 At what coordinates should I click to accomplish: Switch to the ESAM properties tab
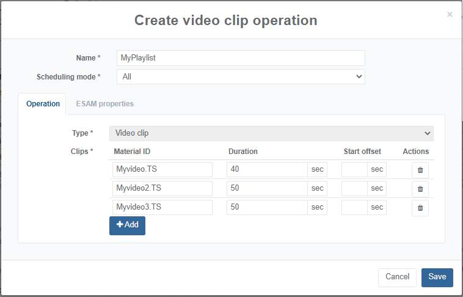click(104, 104)
